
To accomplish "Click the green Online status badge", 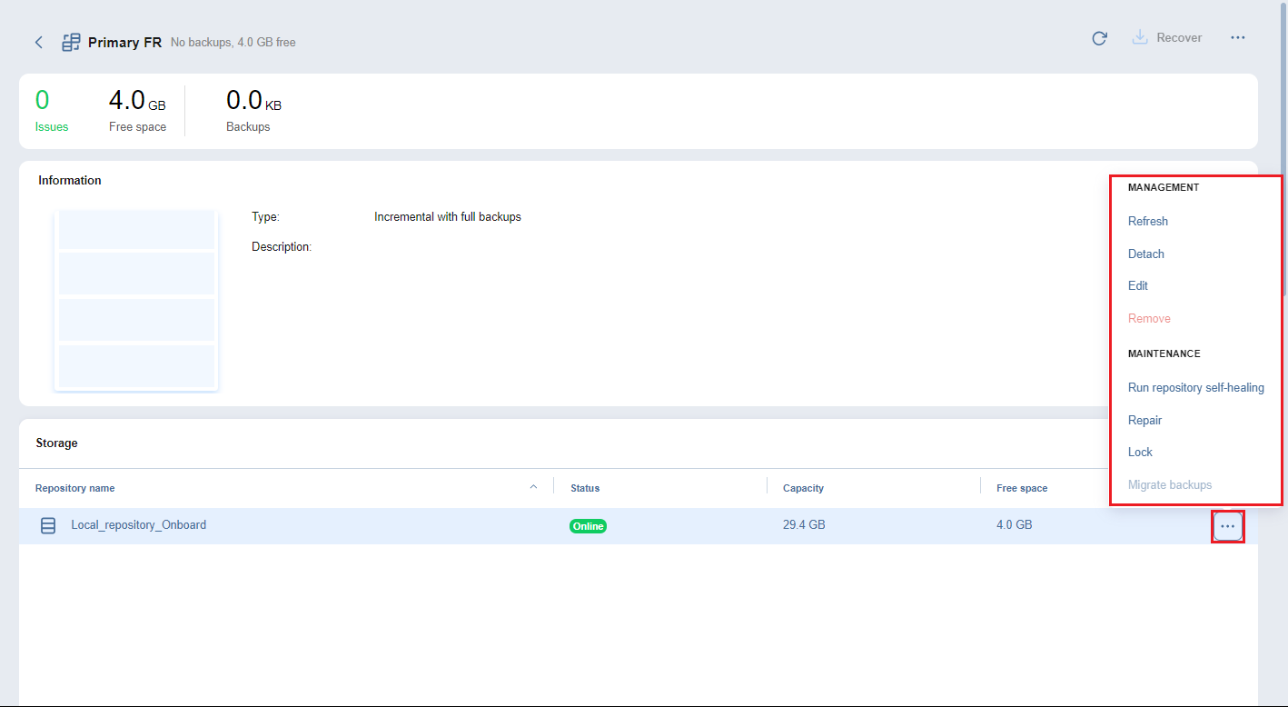I will pos(588,526).
